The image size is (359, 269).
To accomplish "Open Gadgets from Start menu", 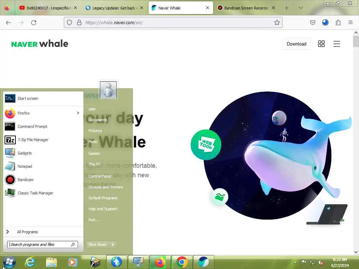I will pos(43,153).
